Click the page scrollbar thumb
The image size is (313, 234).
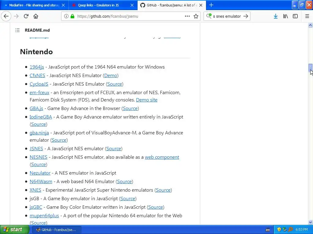click(310, 68)
